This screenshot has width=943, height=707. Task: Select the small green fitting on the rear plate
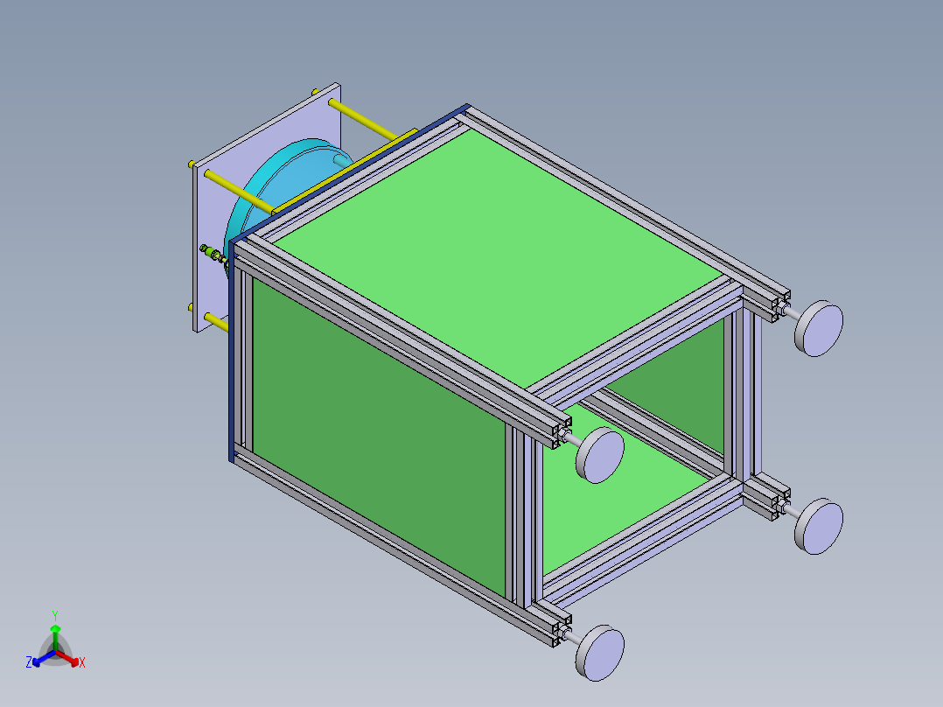(x=213, y=254)
